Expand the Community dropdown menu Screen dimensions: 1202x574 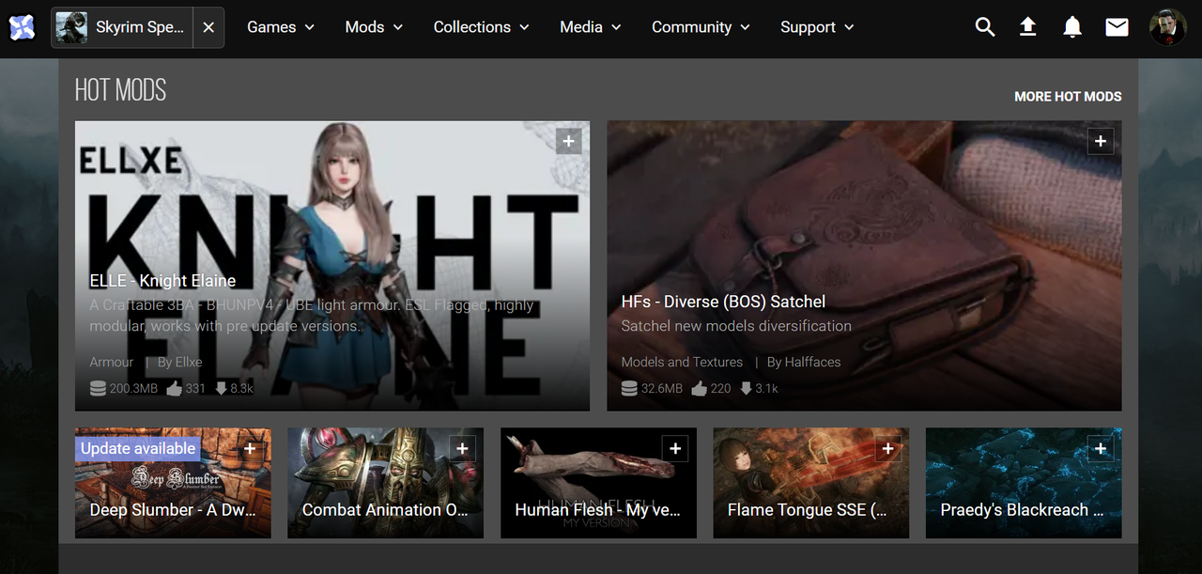pos(701,27)
